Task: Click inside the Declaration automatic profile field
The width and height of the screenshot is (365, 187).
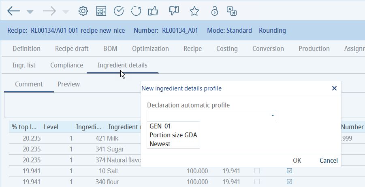Action: point(211,115)
